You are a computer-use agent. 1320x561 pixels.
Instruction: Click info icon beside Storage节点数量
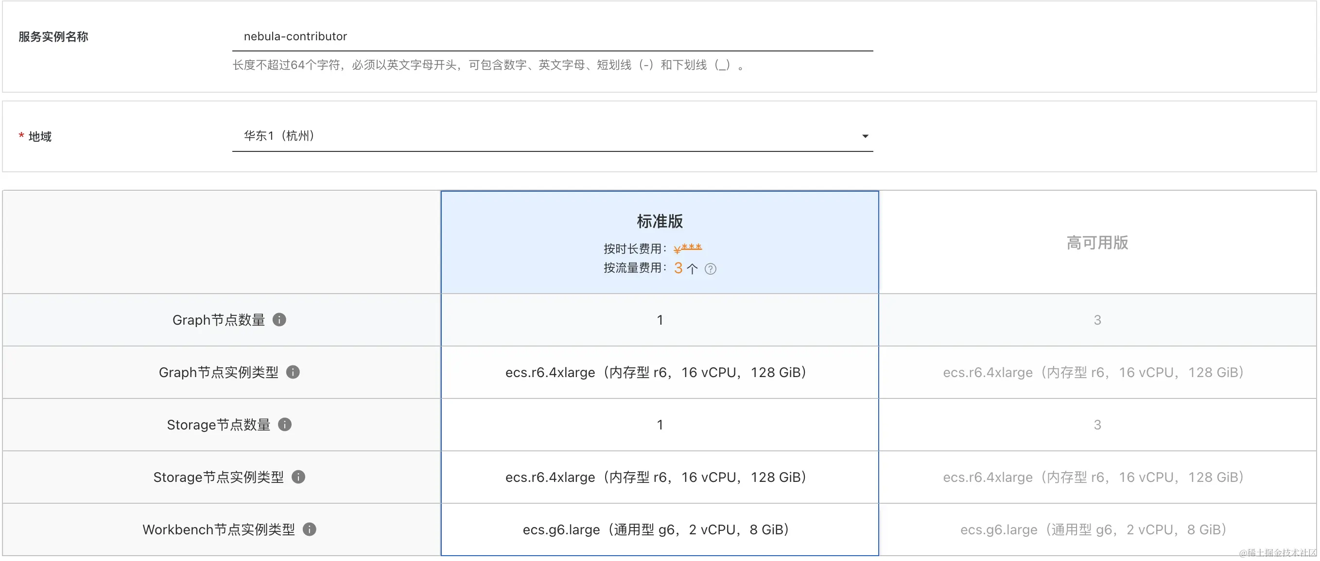(285, 424)
